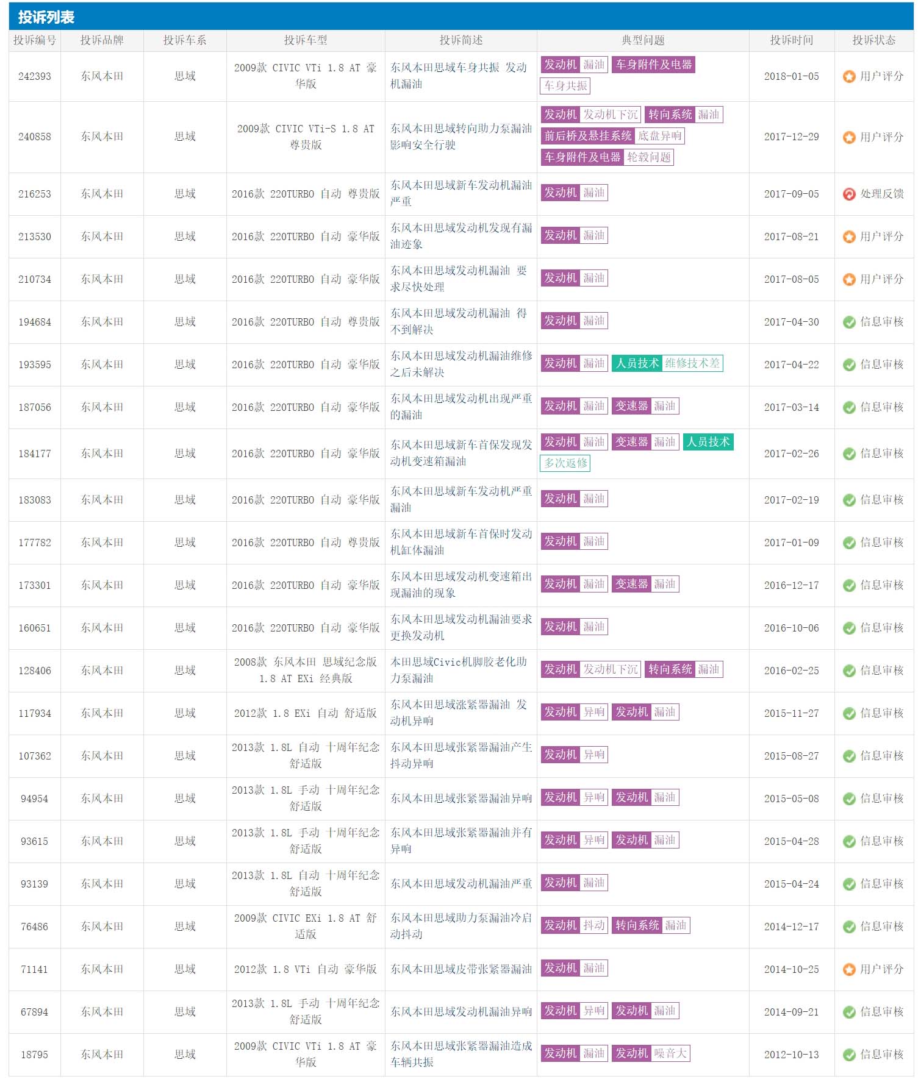Click the 维修技术差 tag in row 193595
This screenshot has height=1082, width=921.
point(692,363)
